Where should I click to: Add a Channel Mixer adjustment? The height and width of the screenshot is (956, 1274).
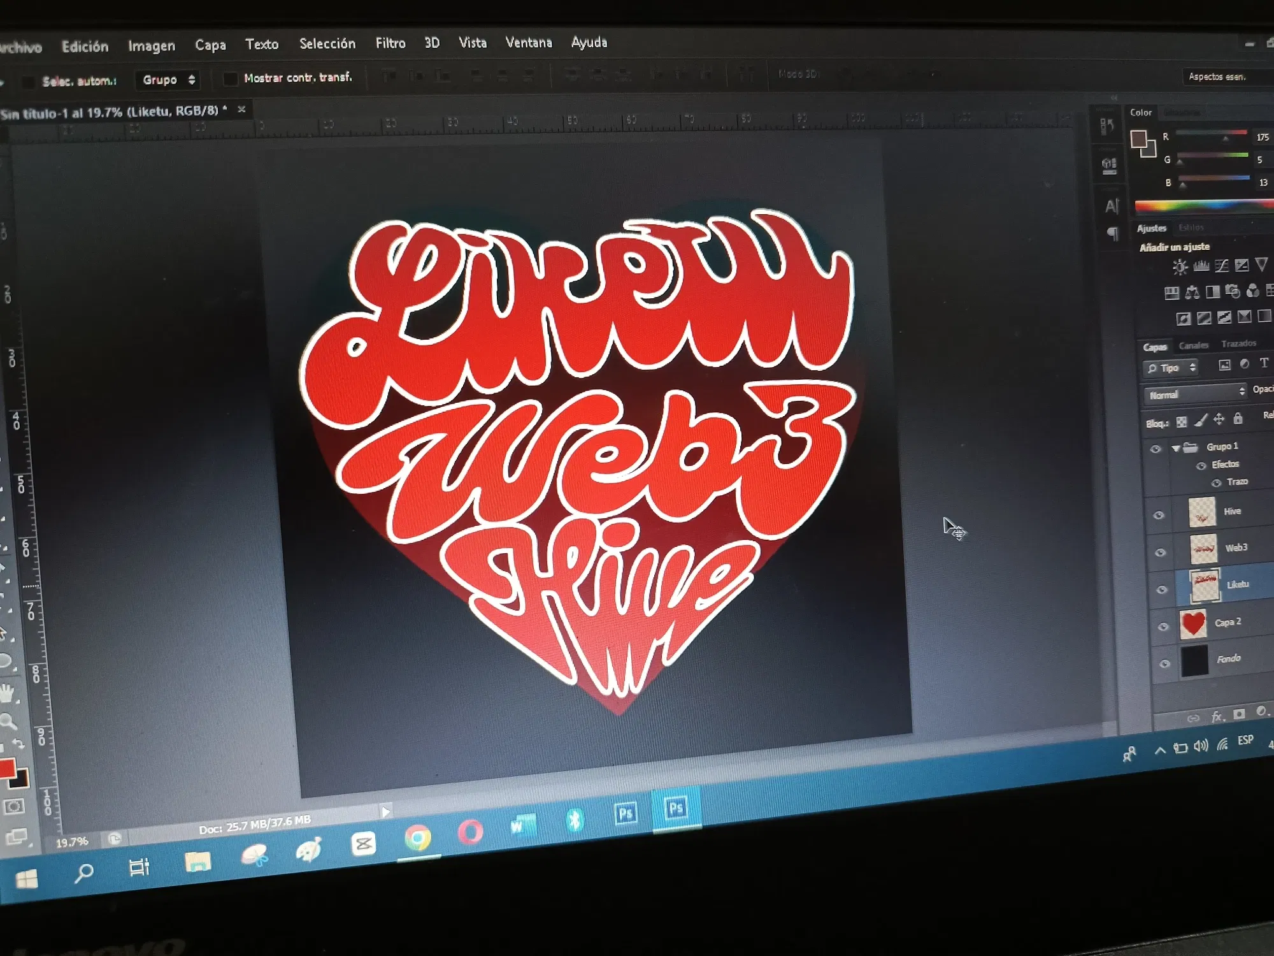[x=1252, y=291]
